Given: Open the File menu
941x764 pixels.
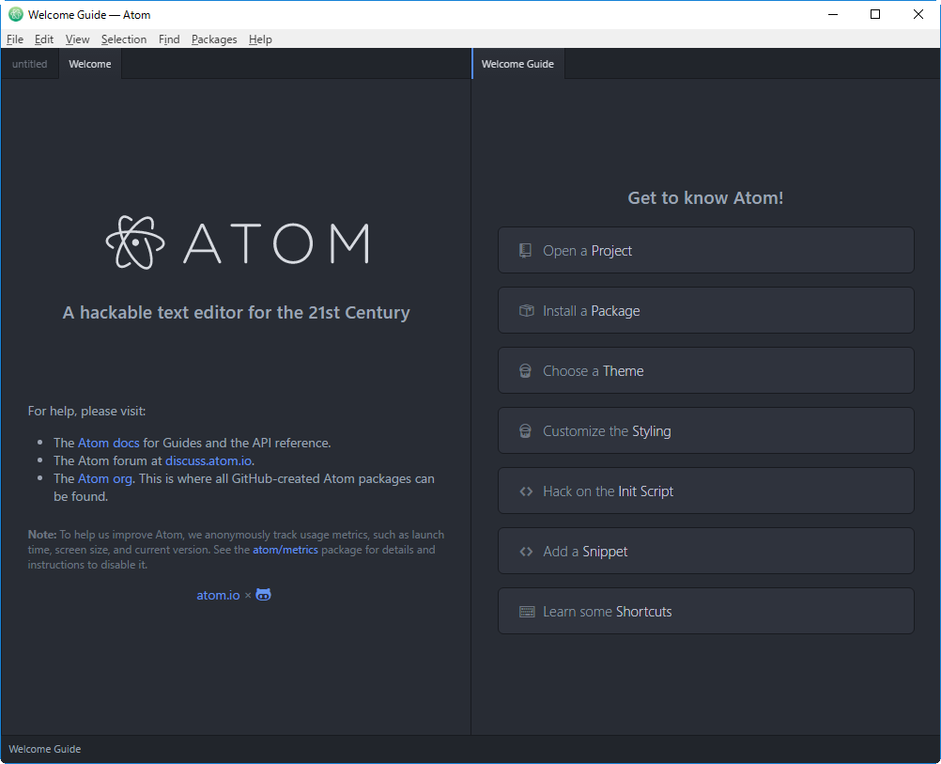Looking at the screenshot, I should click(15, 39).
